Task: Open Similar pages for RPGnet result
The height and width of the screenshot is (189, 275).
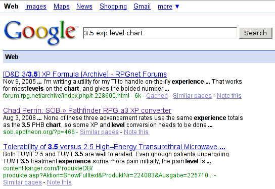Action: (x=192, y=96)
